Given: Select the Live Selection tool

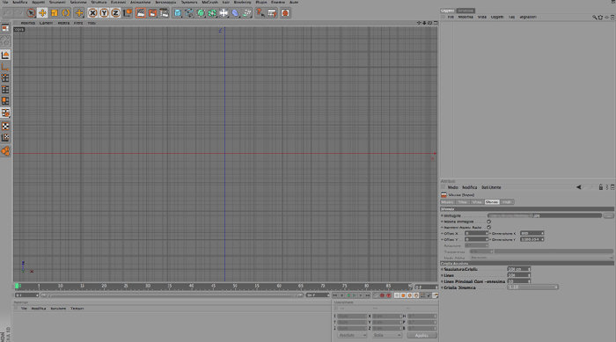Looking at the screenshot, I should 31,13.
